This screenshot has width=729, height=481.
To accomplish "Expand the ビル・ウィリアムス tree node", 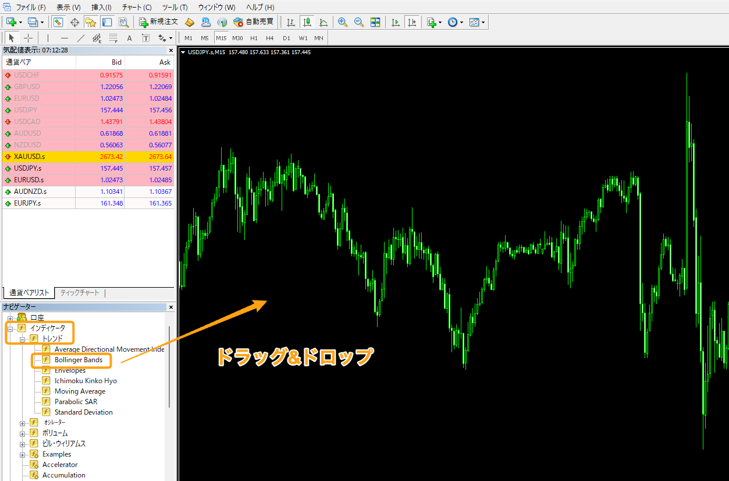I will point(22,444).
